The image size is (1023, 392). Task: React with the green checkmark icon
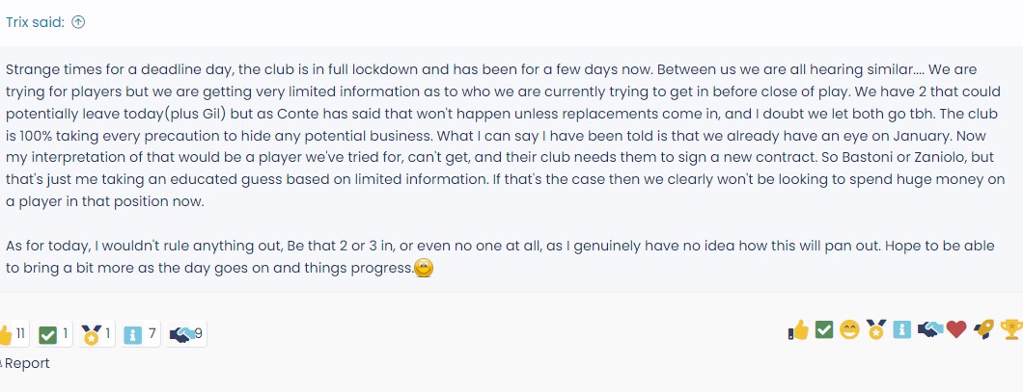(x=824, y=330)
